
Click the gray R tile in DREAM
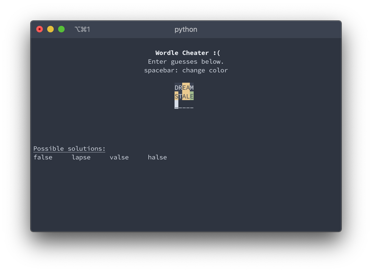click(180, 88)
